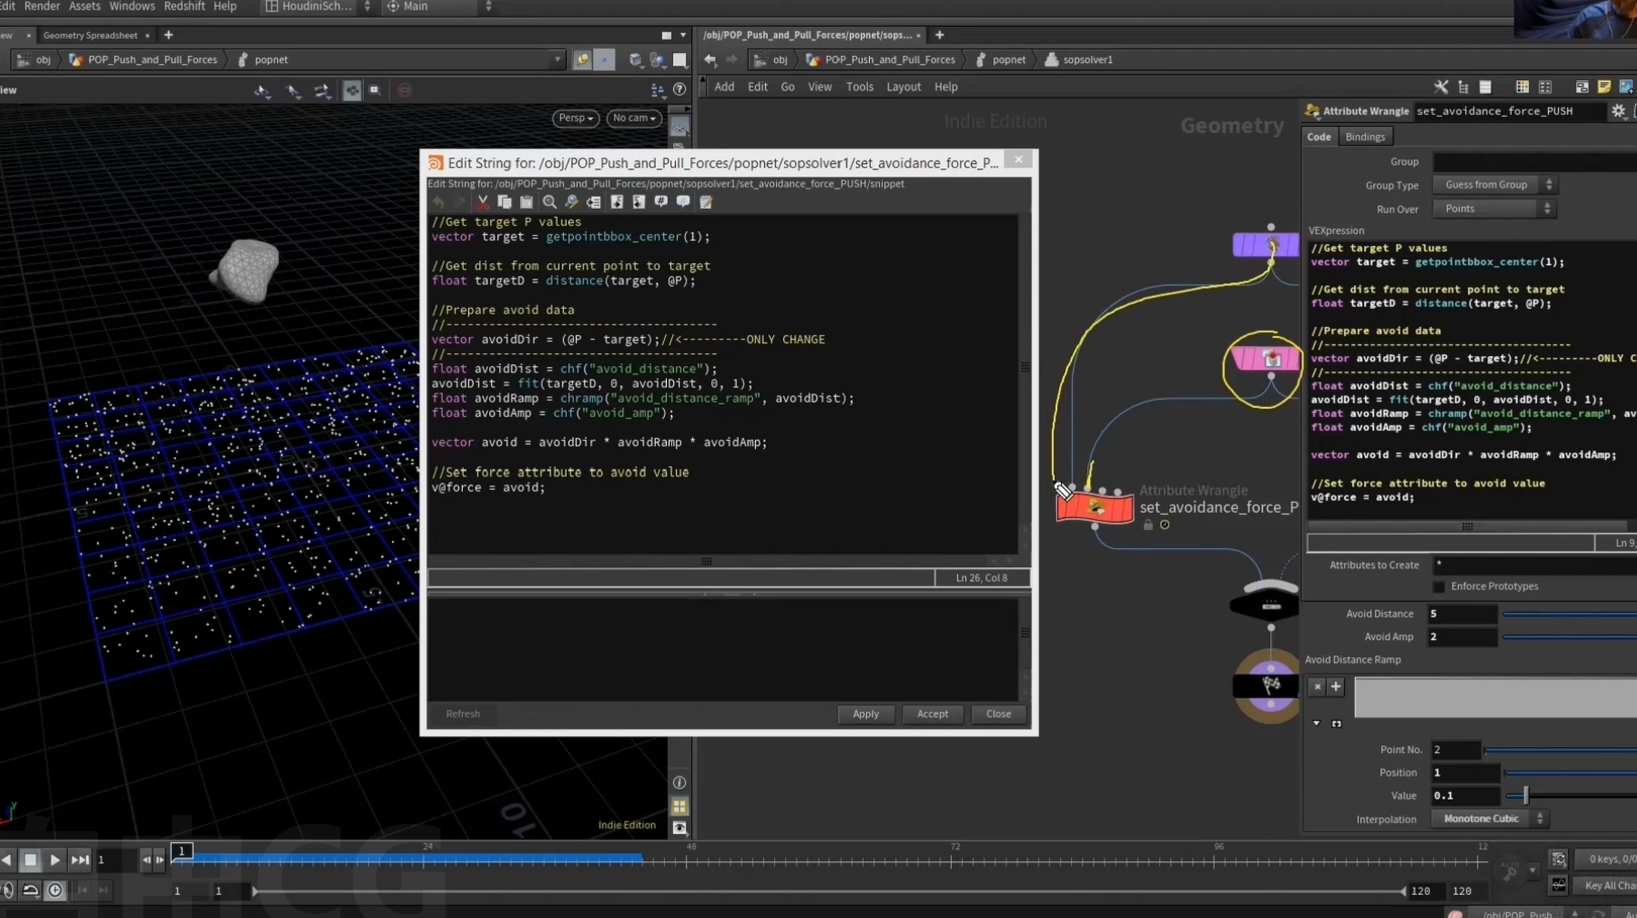This screenshot has height=918, width=1637.
Task: Click the Paste clipboard icon in string editor
Action: click(x=526, y=202)
